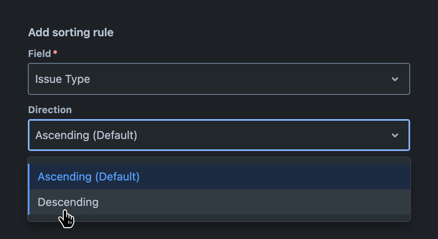Click the chevron on the Direction dropdown
438x239 pixels.
[395, 135]
